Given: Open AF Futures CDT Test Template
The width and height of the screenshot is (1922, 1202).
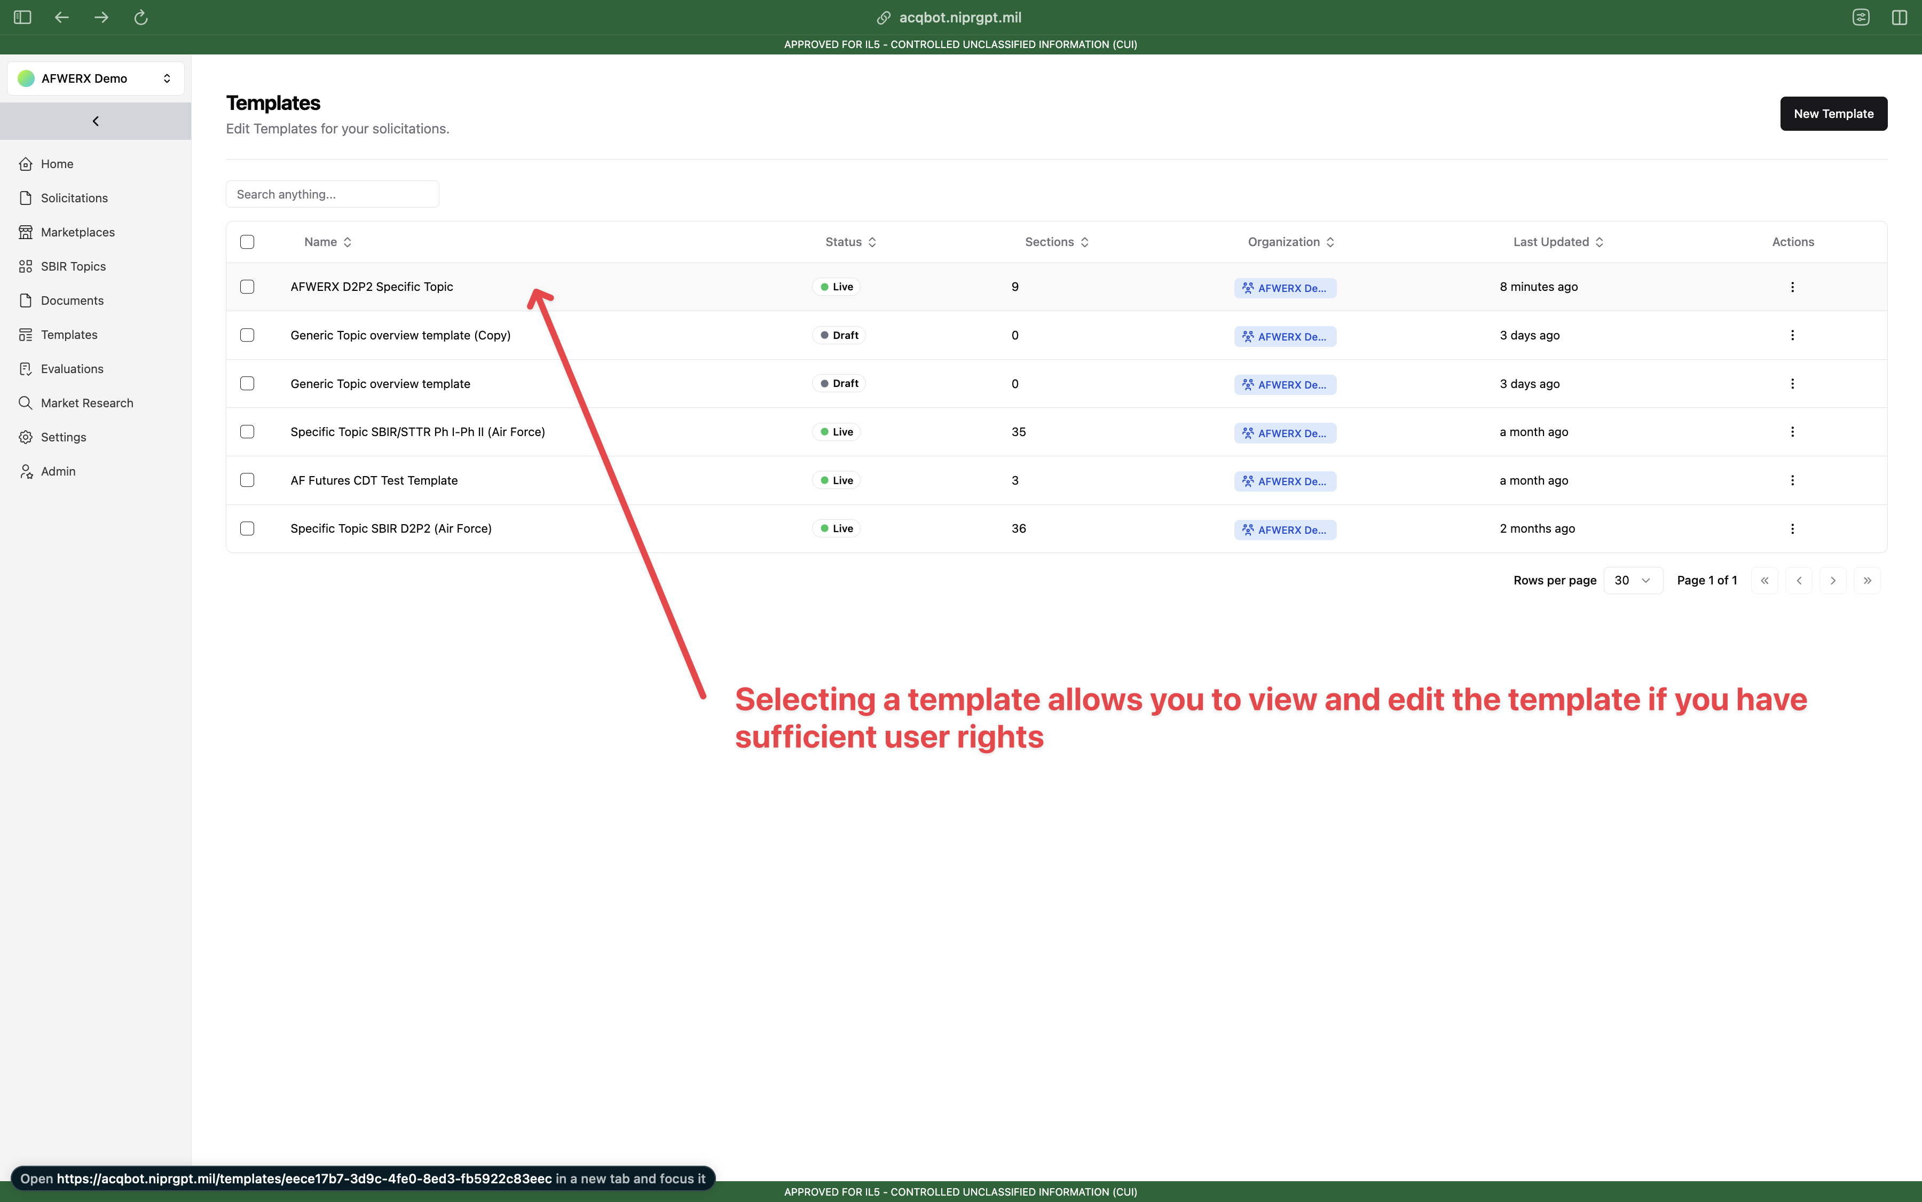Looking at the screenshot, I should (374, 480).
